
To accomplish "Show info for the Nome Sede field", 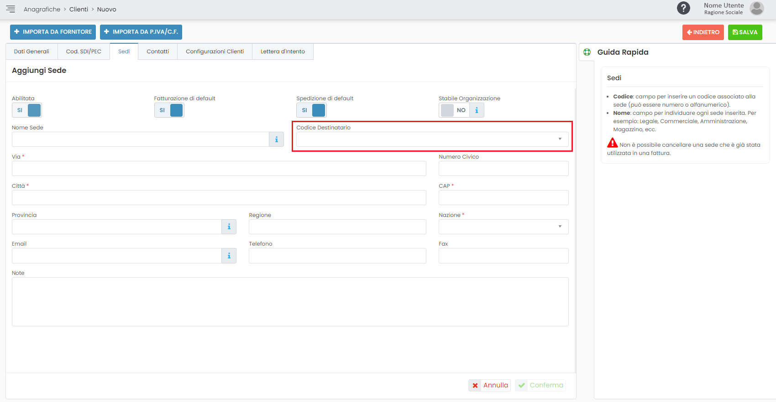I will point(276,139).
